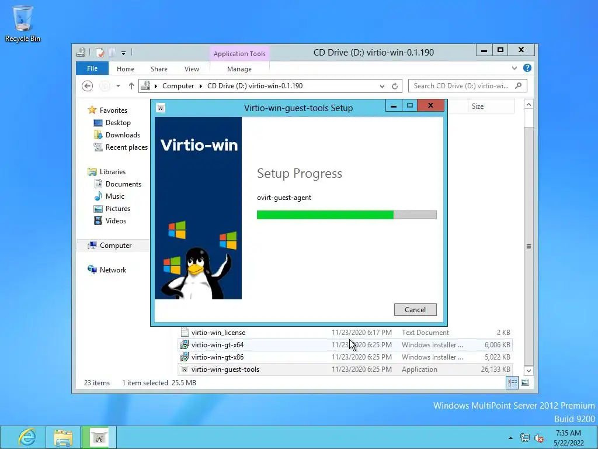Select Network in the navigation pane
The image size is (598, 449).
[x=113, y=270]
